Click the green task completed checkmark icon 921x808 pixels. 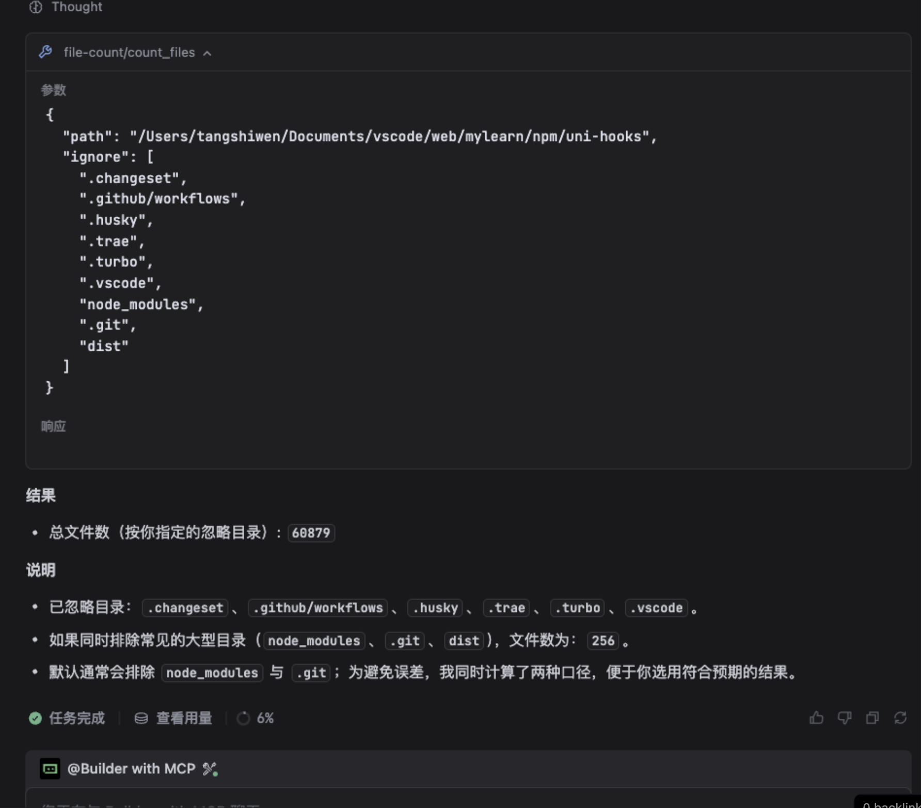point(35,718)
